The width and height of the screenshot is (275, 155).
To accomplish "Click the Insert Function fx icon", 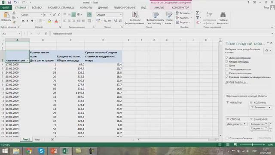I will 46,34.
